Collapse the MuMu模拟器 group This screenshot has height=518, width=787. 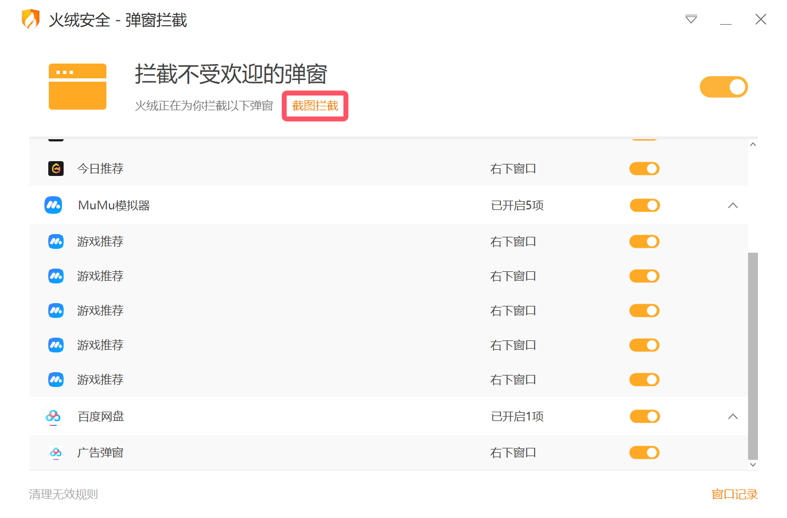[x=733, y=206]
